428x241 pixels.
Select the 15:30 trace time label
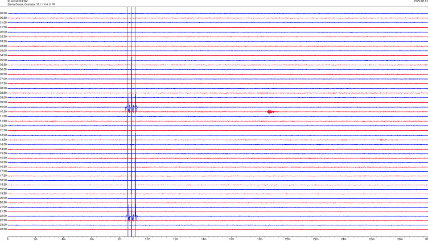click(x=3, y=158)
